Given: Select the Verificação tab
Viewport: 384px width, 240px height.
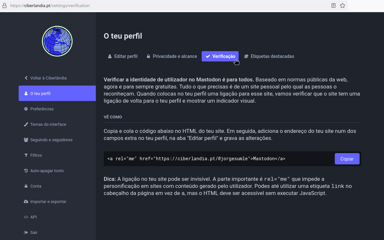Looking at the screenshot, I should [220, 56].
